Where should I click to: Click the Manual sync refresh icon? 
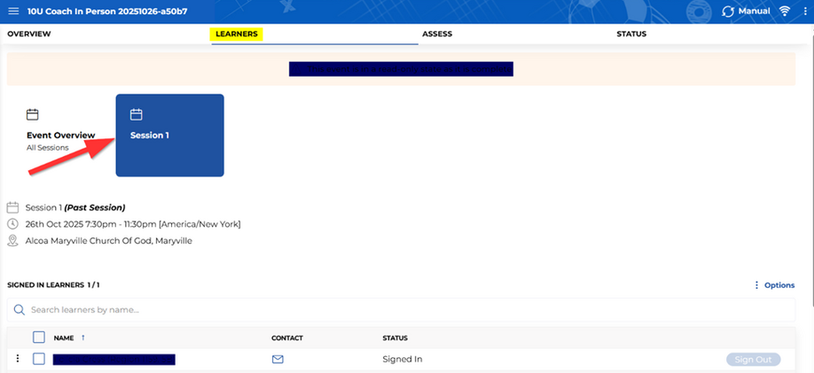point(728,12)
